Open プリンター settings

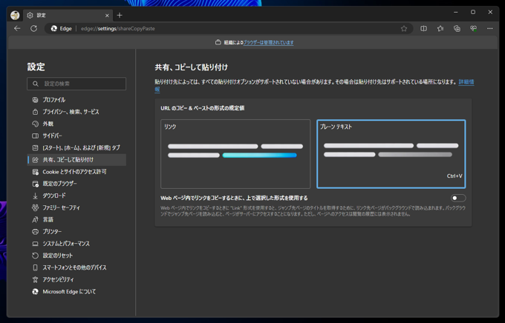coord(76,232)
